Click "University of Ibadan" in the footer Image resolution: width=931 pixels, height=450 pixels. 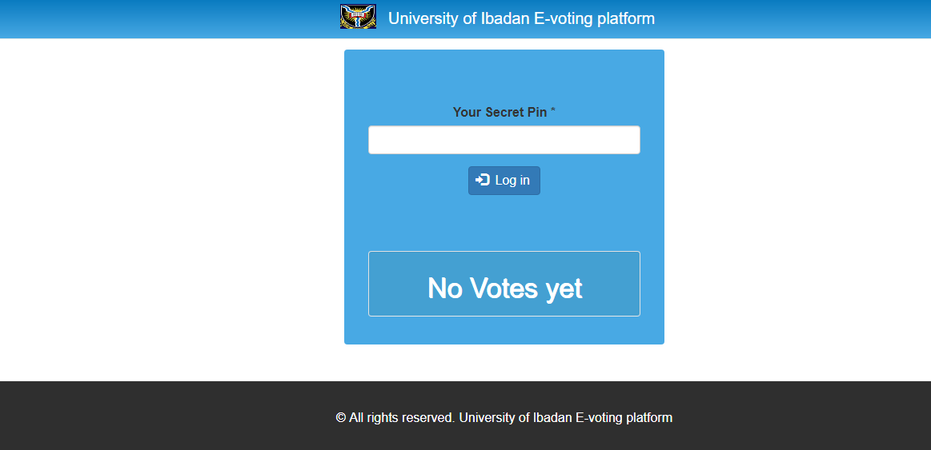(516, 417)
